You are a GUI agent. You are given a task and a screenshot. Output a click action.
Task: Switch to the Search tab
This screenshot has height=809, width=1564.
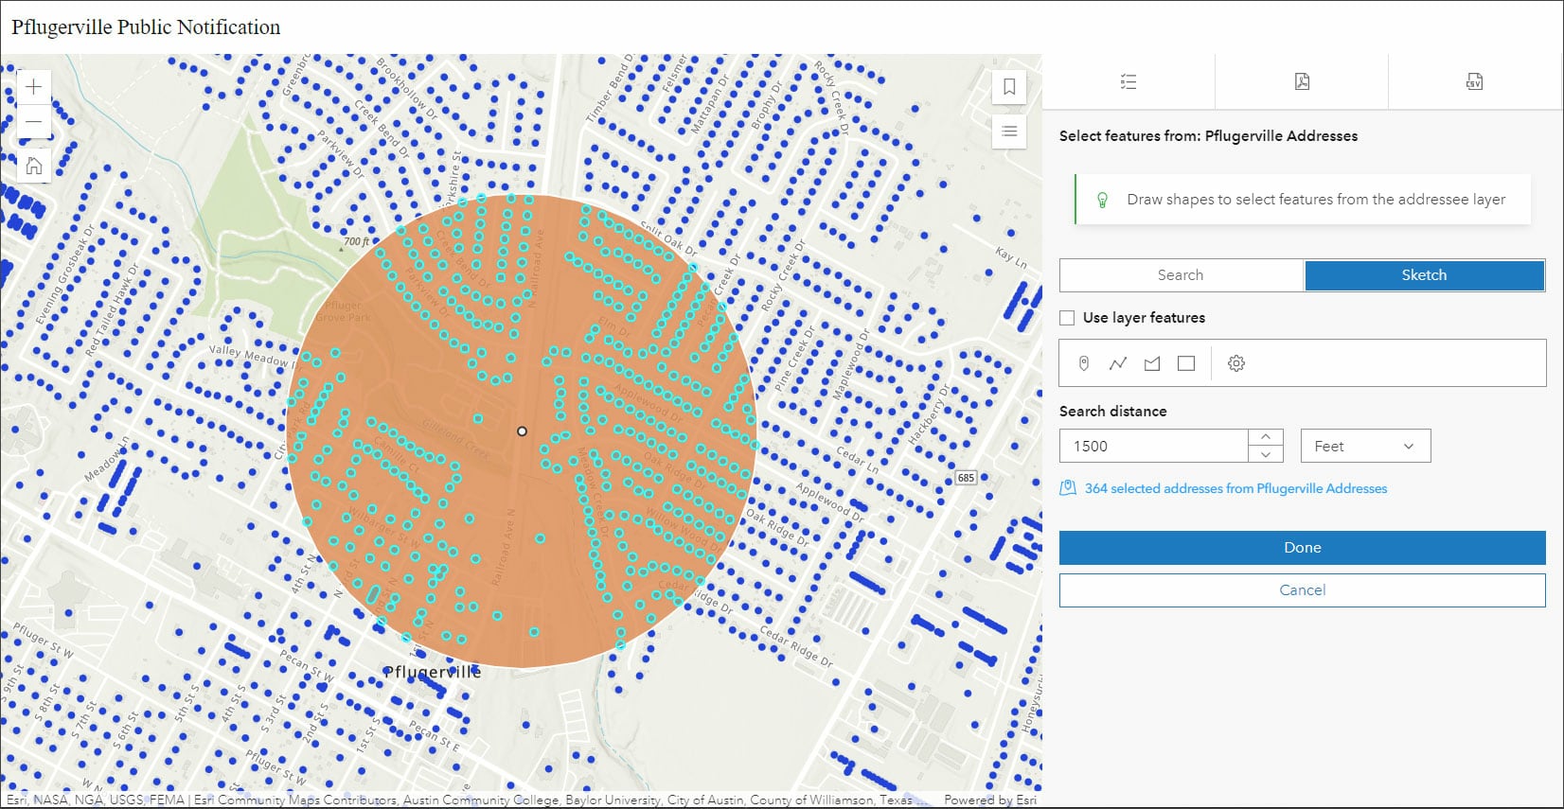1181,275
